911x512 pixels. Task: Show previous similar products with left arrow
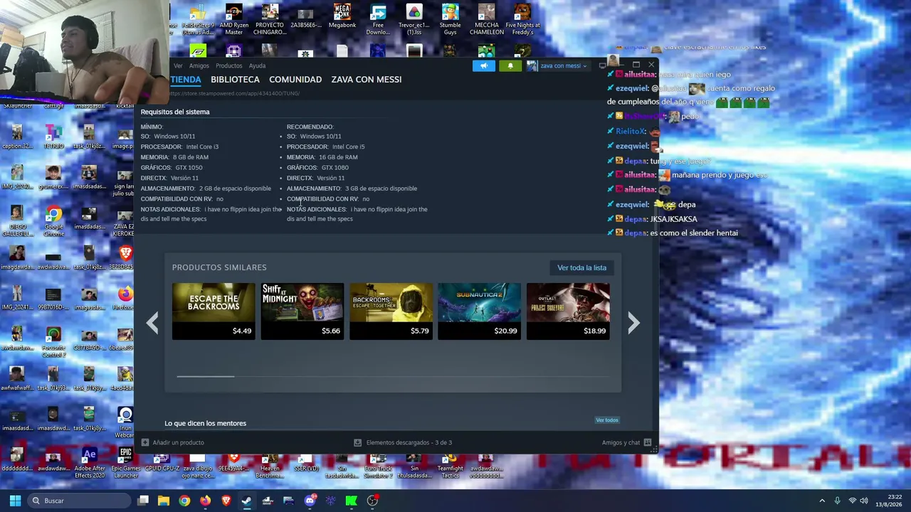[152, 323]
